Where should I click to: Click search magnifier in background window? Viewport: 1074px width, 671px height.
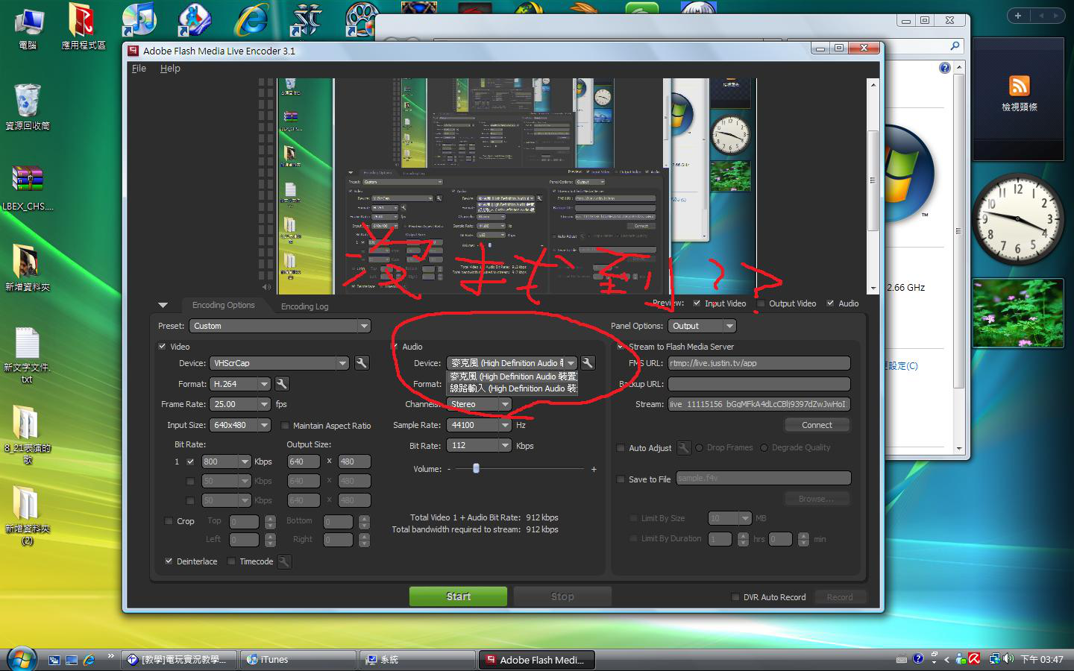[955, 46]
